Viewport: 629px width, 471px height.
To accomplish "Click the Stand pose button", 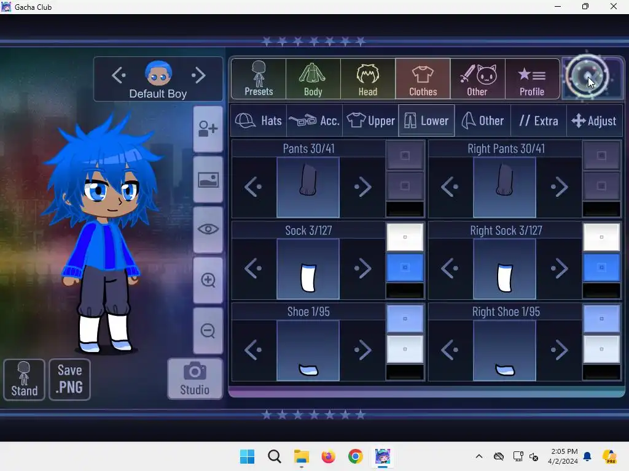I will [24, 380].
